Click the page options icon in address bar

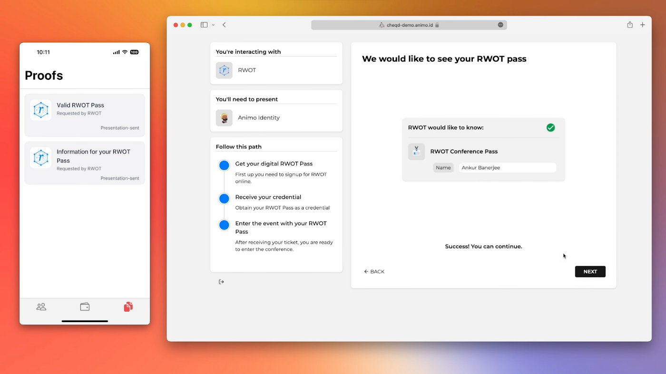point(500,25)
